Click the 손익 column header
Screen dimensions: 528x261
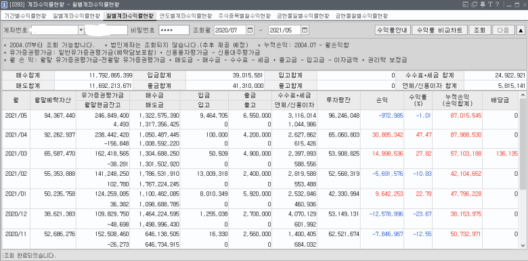[x=382, y=100]
